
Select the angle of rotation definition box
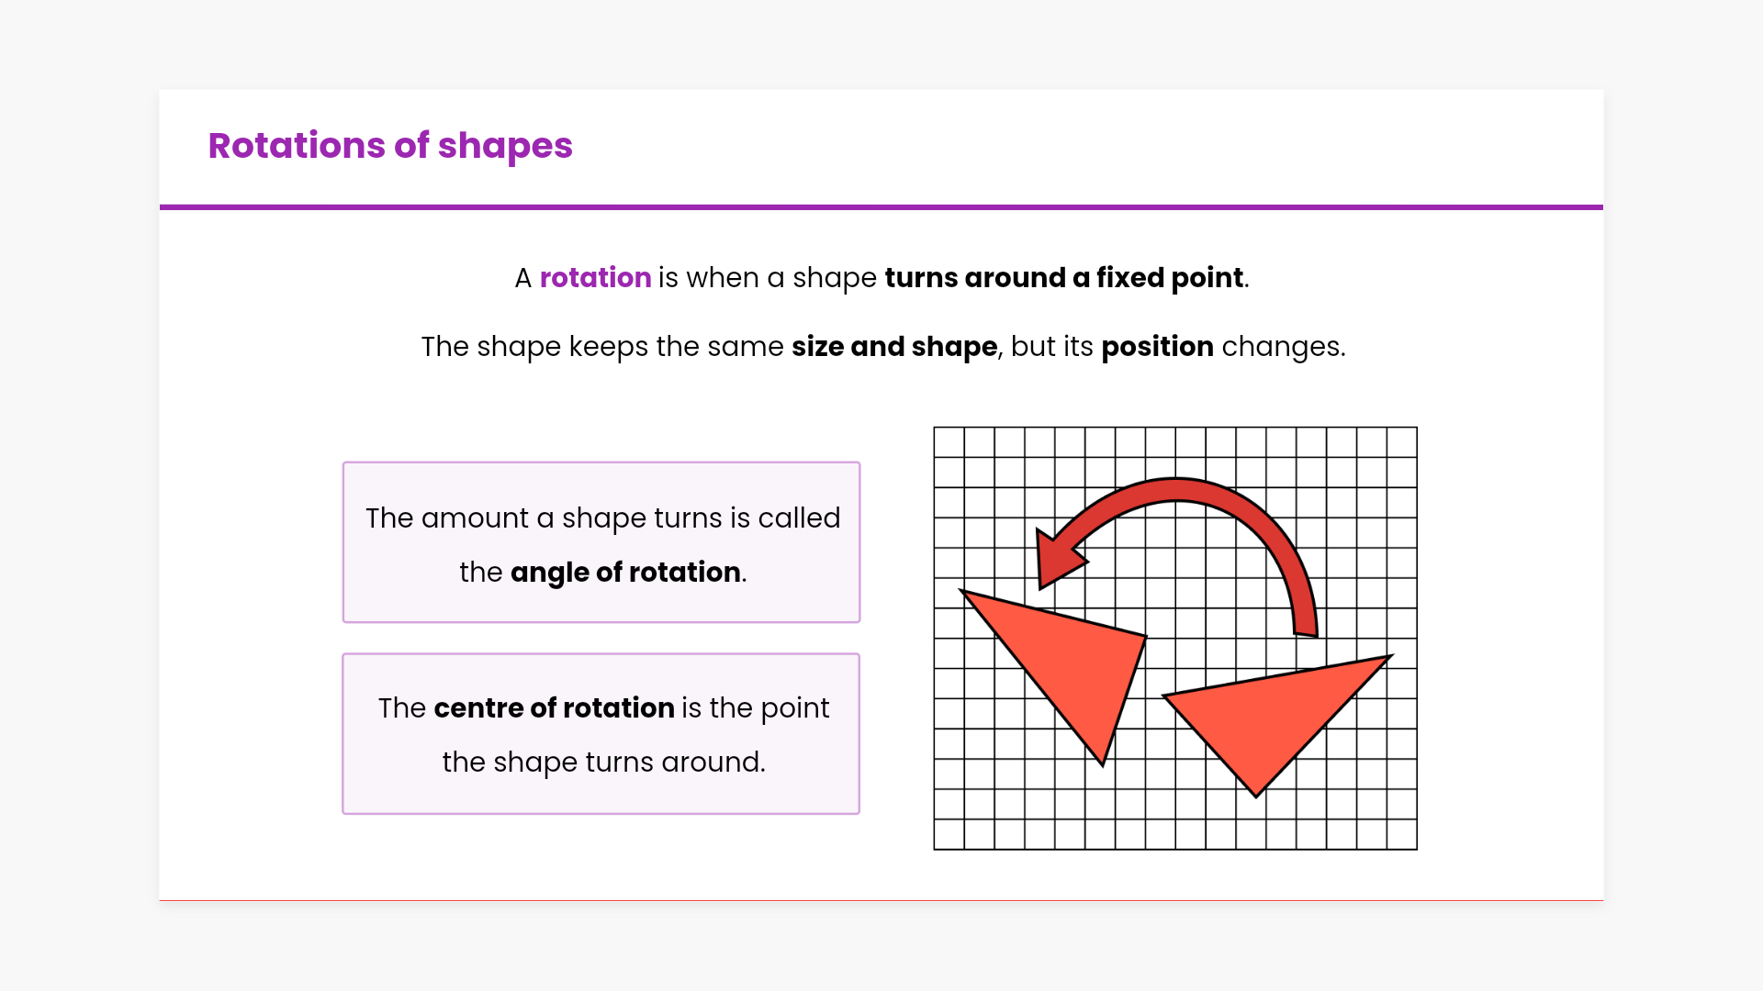coord(601,477)
